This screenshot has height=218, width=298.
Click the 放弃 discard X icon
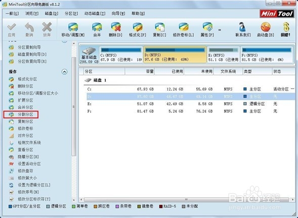coord(47,27)
